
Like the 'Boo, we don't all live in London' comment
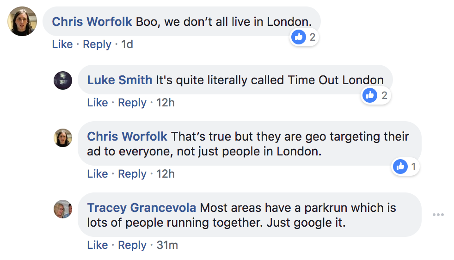[62, 44]
